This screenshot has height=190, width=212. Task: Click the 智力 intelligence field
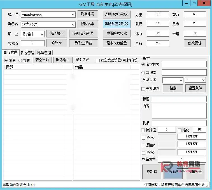point(195,14)
